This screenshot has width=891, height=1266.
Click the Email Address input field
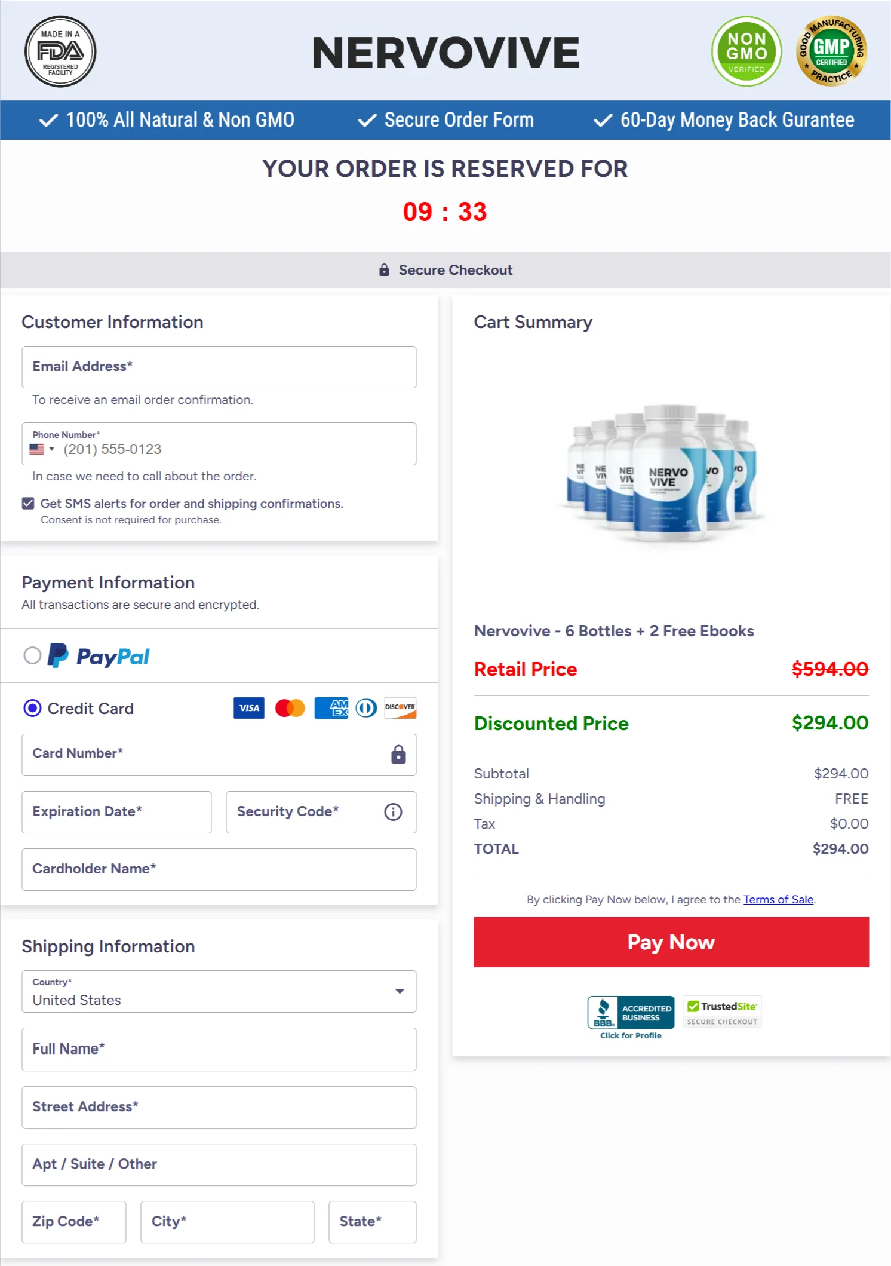coord(219,367)
